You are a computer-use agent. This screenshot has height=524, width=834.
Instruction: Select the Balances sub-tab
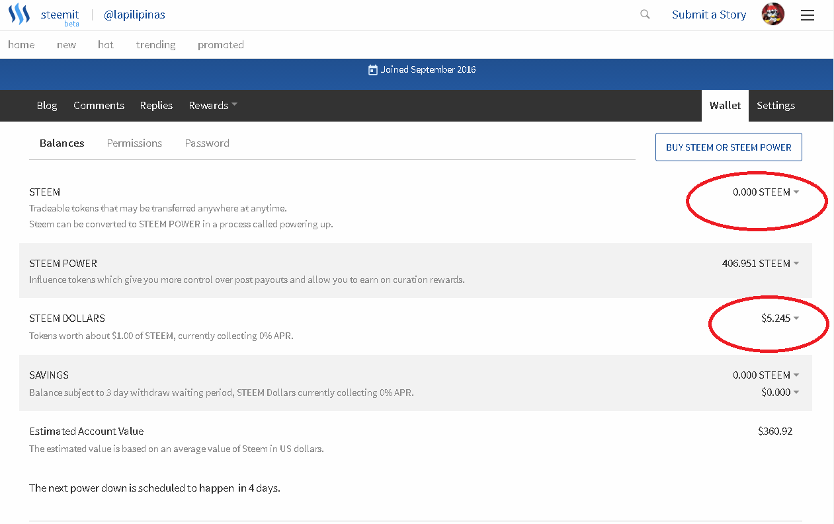62,143
